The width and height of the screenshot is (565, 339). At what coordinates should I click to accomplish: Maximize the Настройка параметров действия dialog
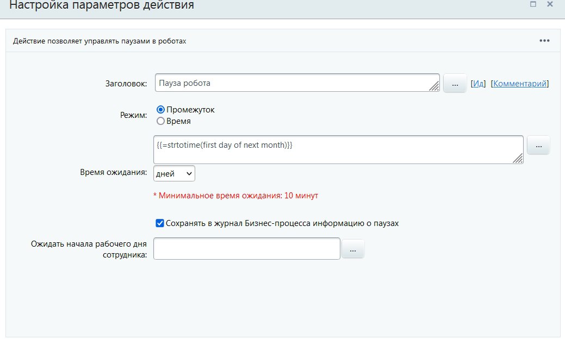(533, 4)
